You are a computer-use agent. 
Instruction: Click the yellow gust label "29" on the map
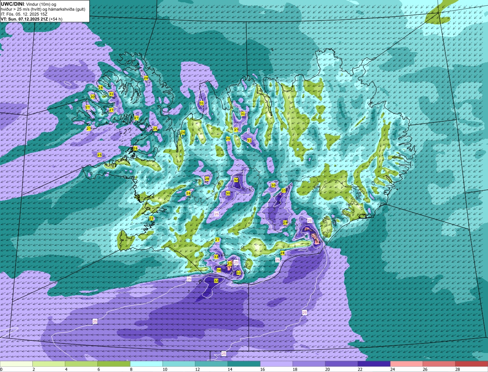285,223
